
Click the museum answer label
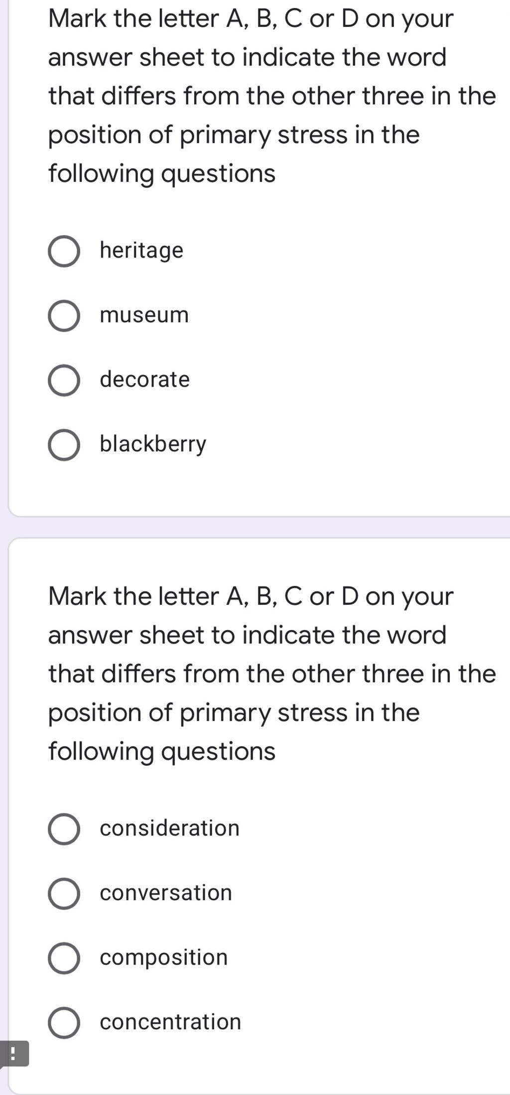[x=144, y=315]
